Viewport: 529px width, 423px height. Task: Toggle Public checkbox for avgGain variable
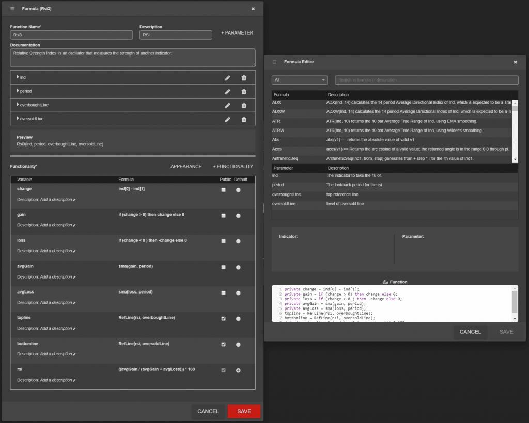[x=223, y=267]
